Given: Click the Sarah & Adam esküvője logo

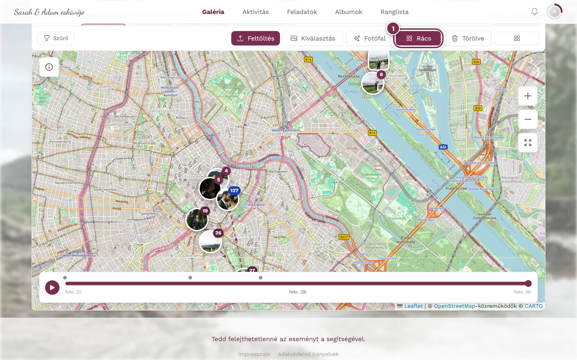Looking at the screenshot, I should (49, 12).
